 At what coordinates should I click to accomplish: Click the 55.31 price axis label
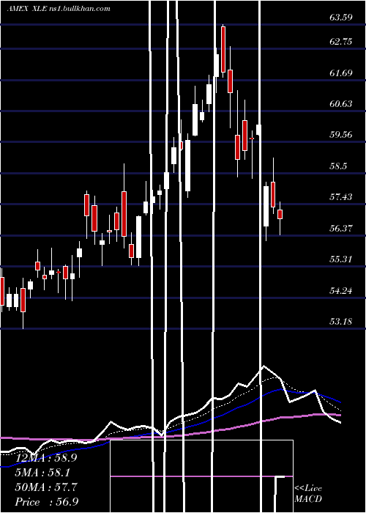click(341, 259)
